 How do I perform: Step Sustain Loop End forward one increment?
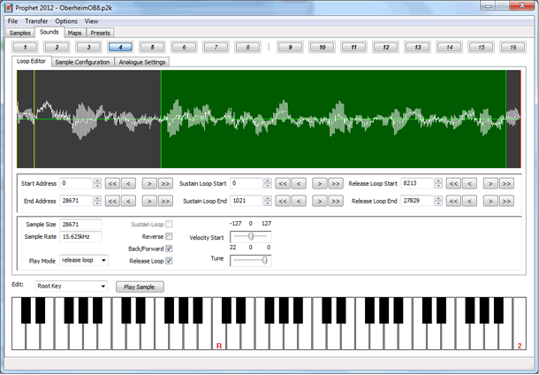coord(320,202)
